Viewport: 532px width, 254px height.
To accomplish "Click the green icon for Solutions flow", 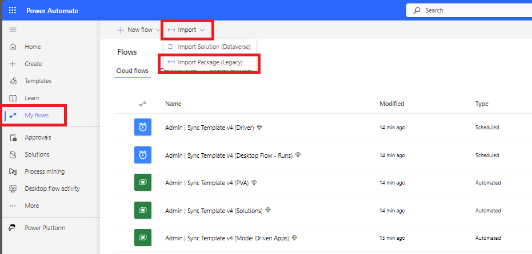I will pyautogui.click(x=143, y=210).
